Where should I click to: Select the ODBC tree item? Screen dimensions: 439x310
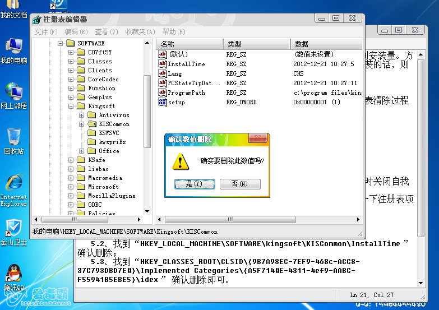(x=95, y=205)
